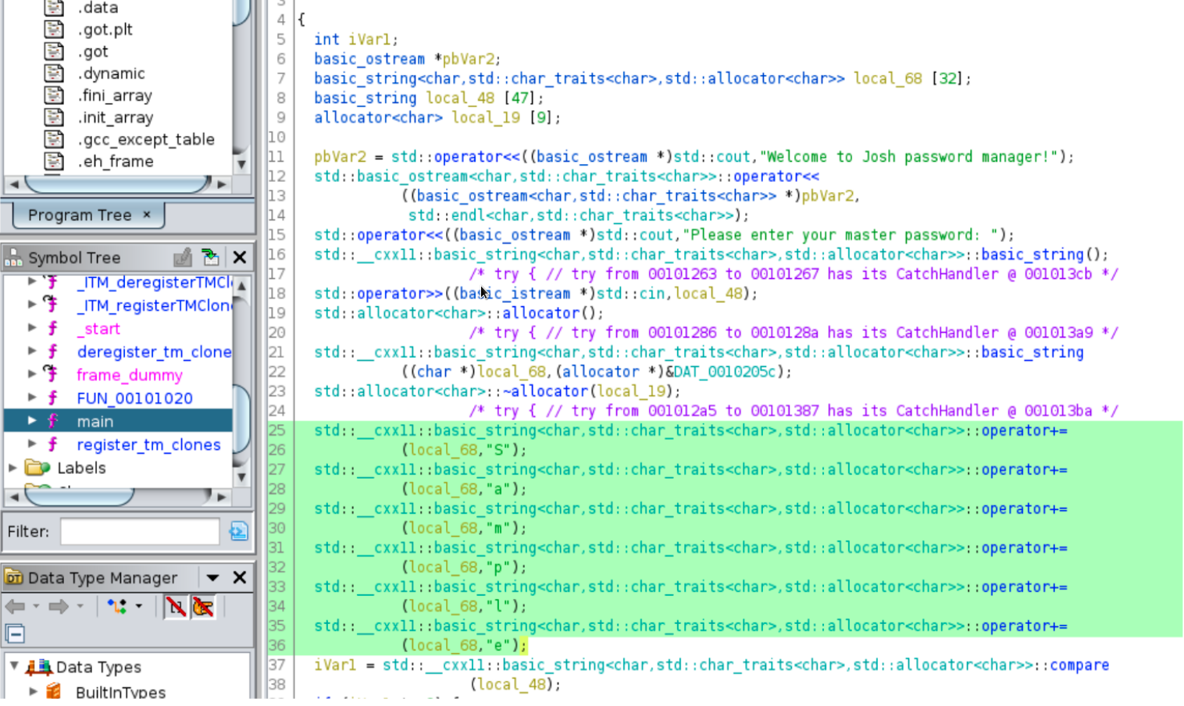Switch to the Program Tree tab
The width and height of the screenshot is (1184, 706).
pyautogui.click(x=80, y=215)
